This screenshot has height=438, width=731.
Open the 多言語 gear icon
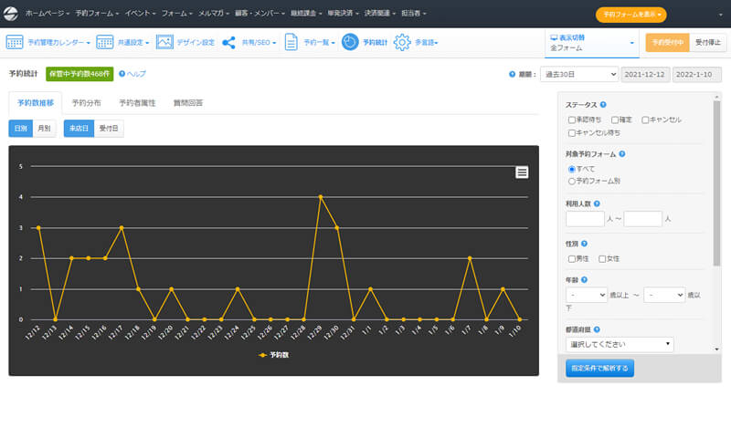[x=402, y=42]
